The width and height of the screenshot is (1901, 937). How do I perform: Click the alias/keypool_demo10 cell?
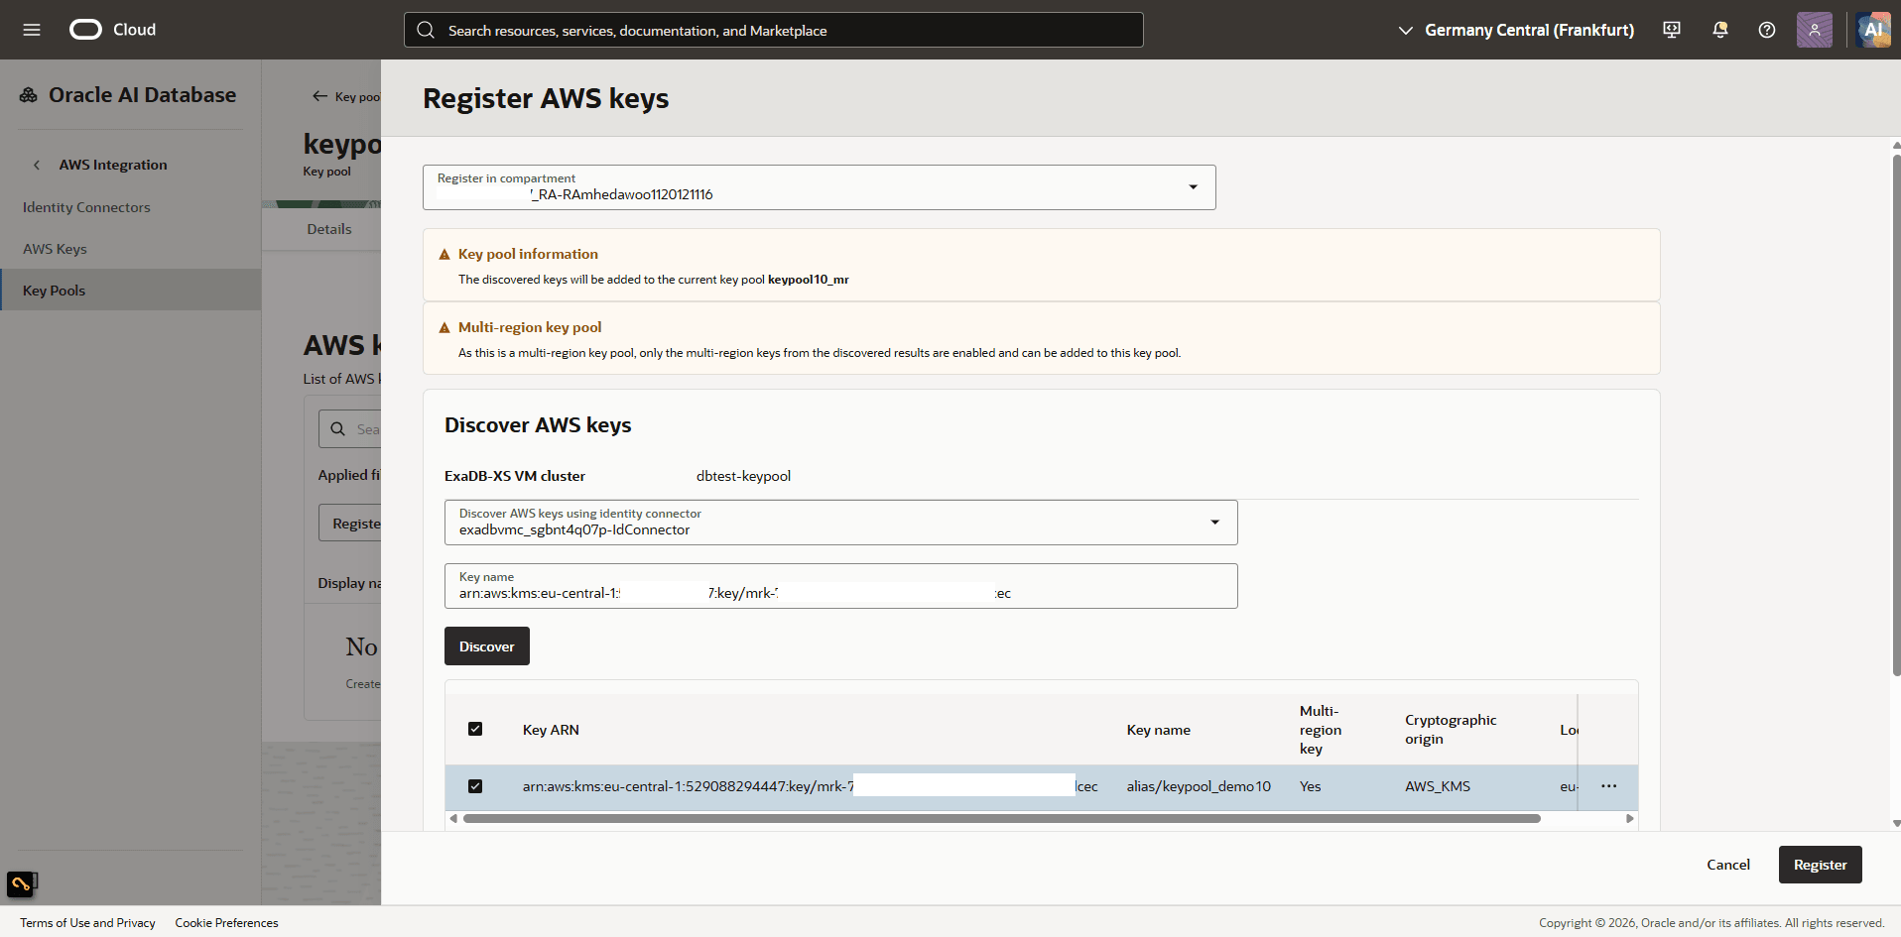pyautogui.click(x=1199, y=786)
